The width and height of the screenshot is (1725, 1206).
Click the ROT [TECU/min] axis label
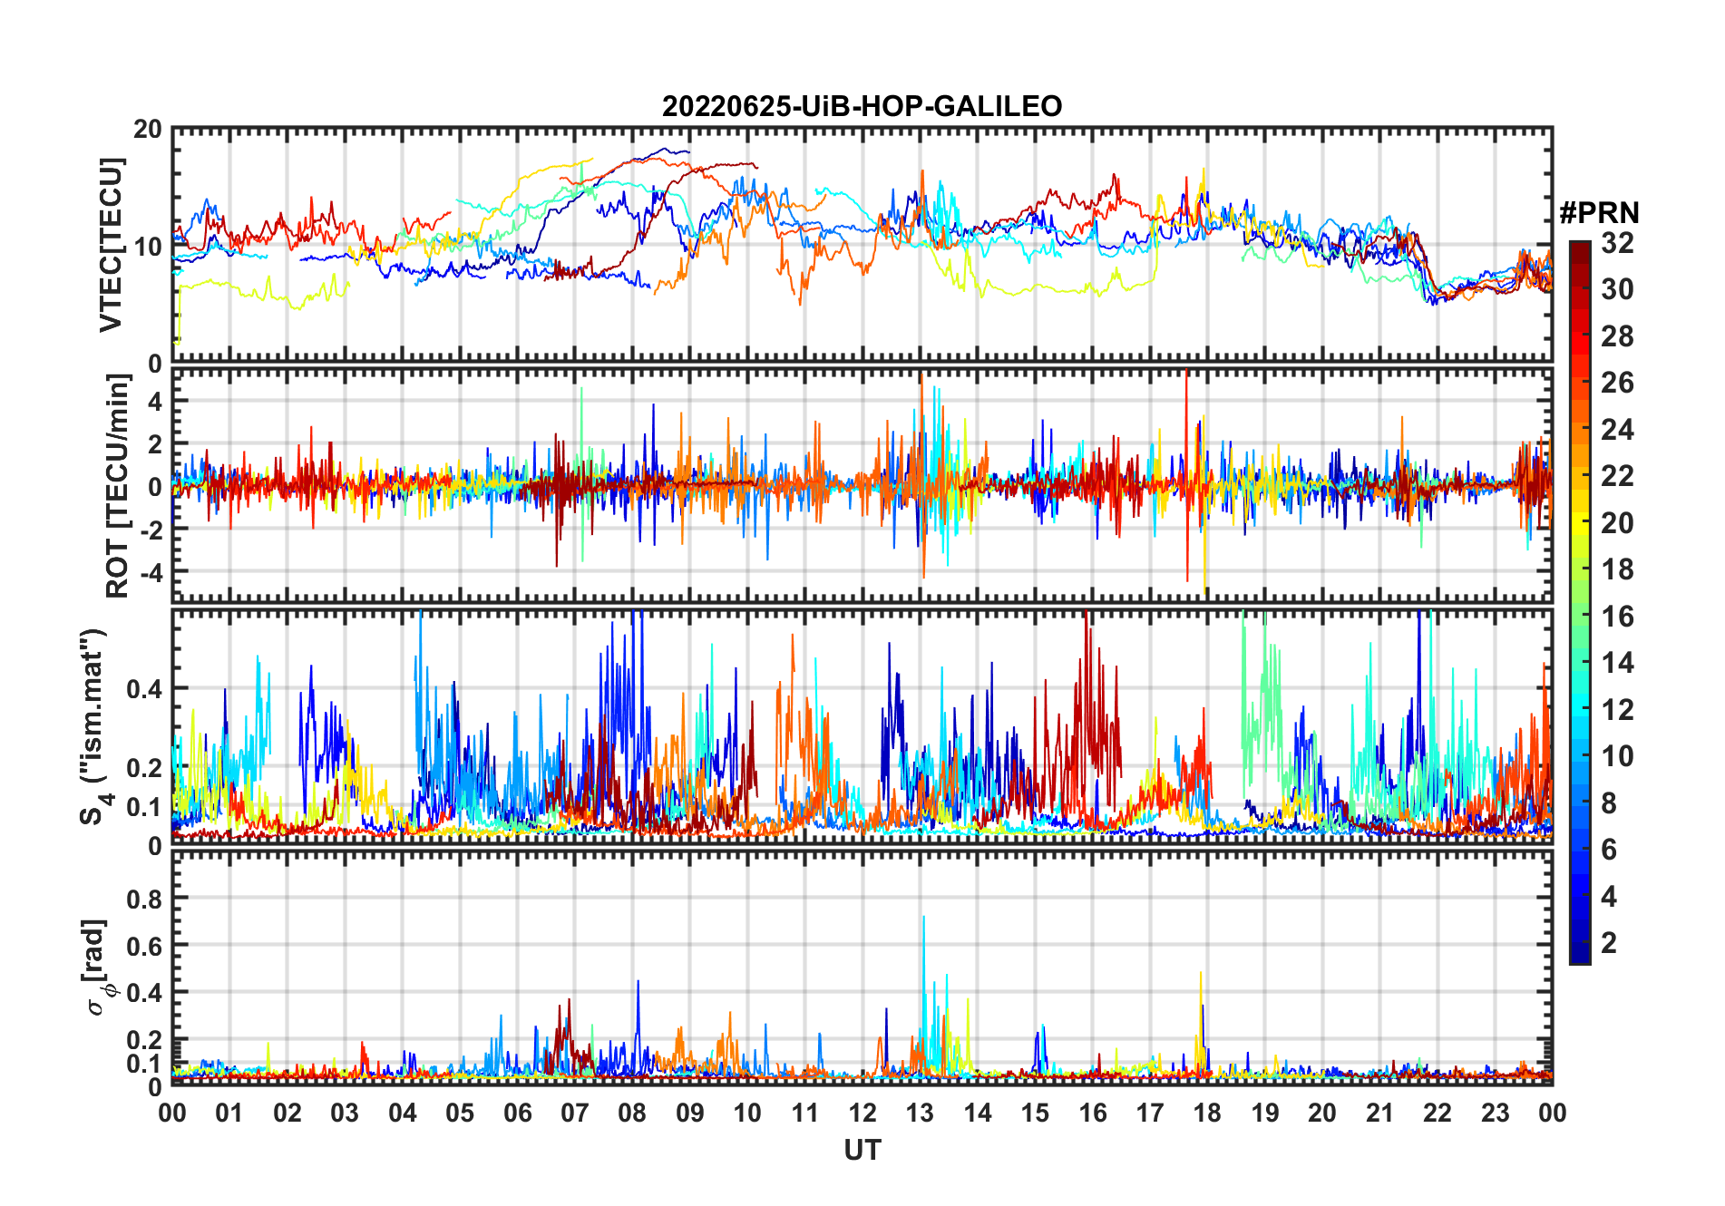(118, 486)
